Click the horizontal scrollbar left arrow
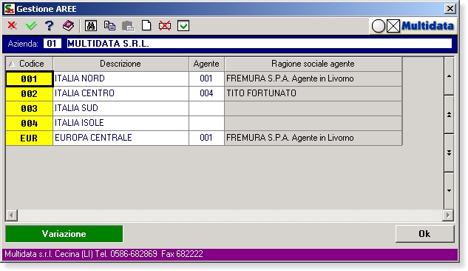Image resolution: width=468 pixels, height=271 pixels. click(x=12, y=215)
